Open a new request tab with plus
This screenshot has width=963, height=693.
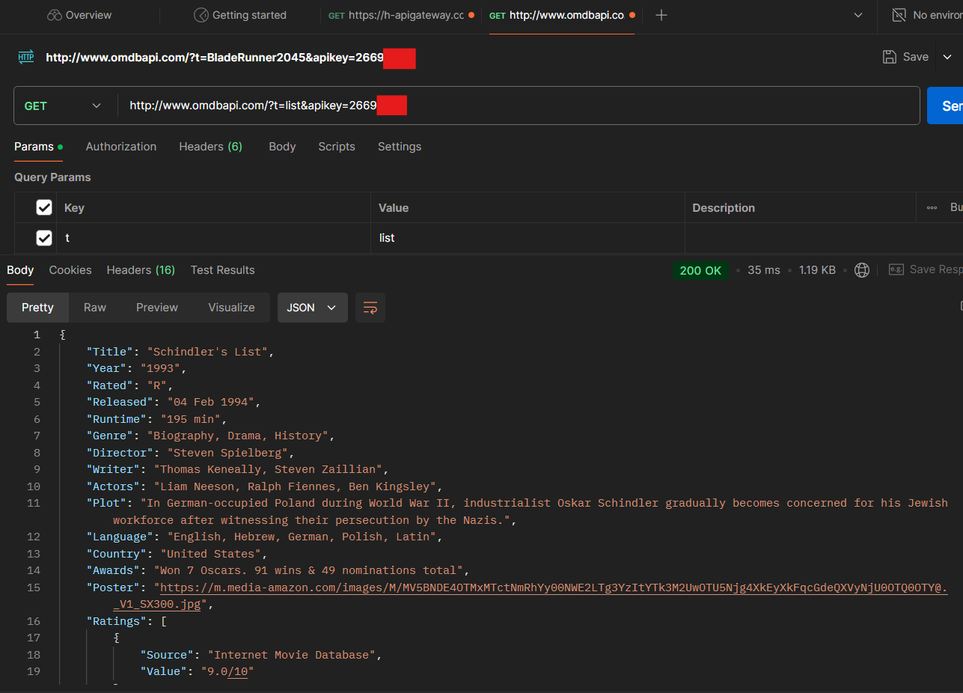[661, 15]
